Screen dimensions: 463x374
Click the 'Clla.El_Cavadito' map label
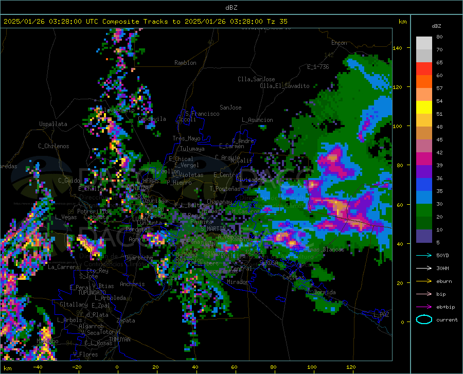[x=284, y=86]
